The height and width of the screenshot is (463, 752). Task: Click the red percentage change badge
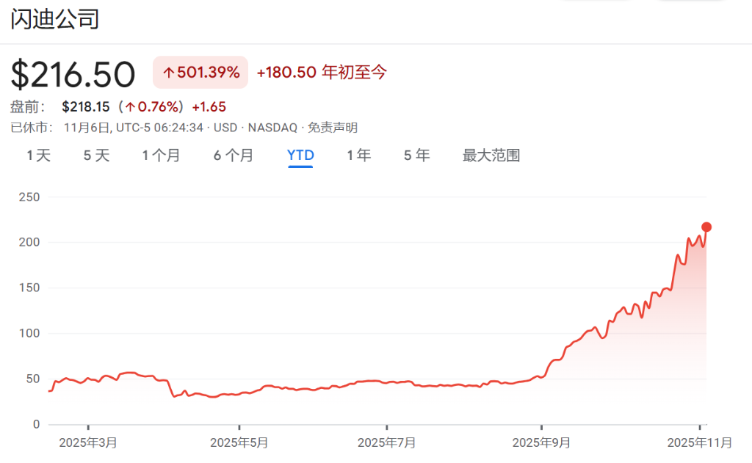tap(200, 73)
